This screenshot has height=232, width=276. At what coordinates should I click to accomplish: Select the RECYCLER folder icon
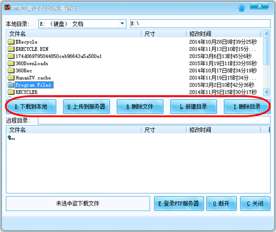[x=11, y=92]
